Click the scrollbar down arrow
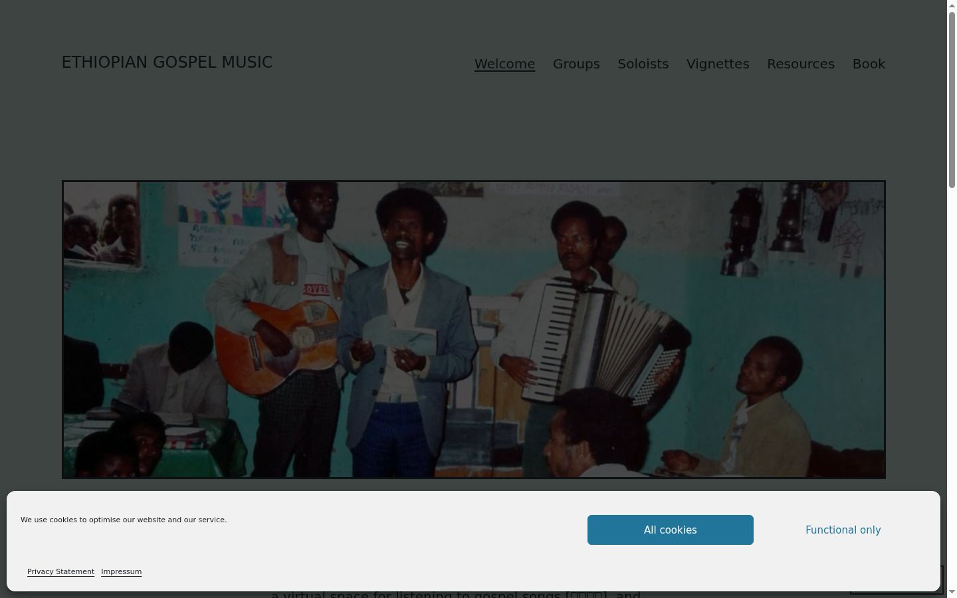This screenshot has height=598, width=957. click(x=952, y=592)
